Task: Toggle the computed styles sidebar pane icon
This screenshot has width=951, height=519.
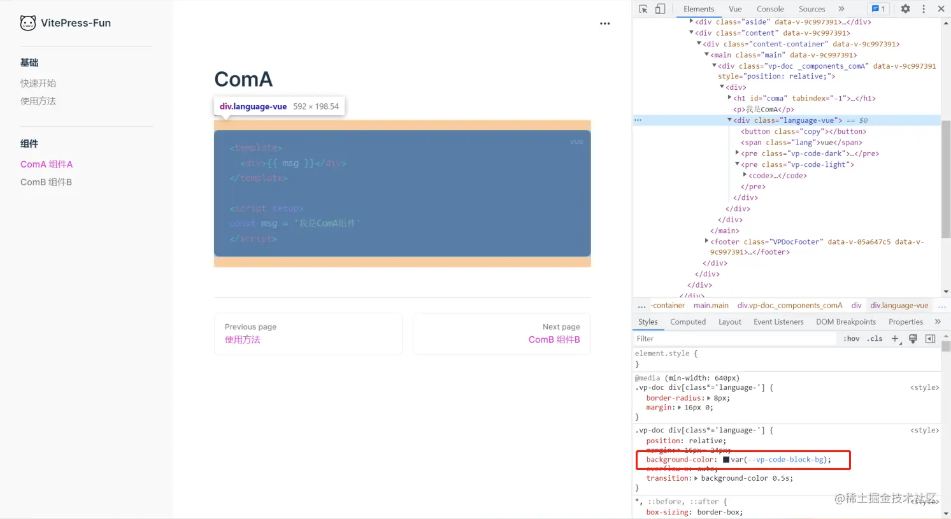Action: [930, 339]
